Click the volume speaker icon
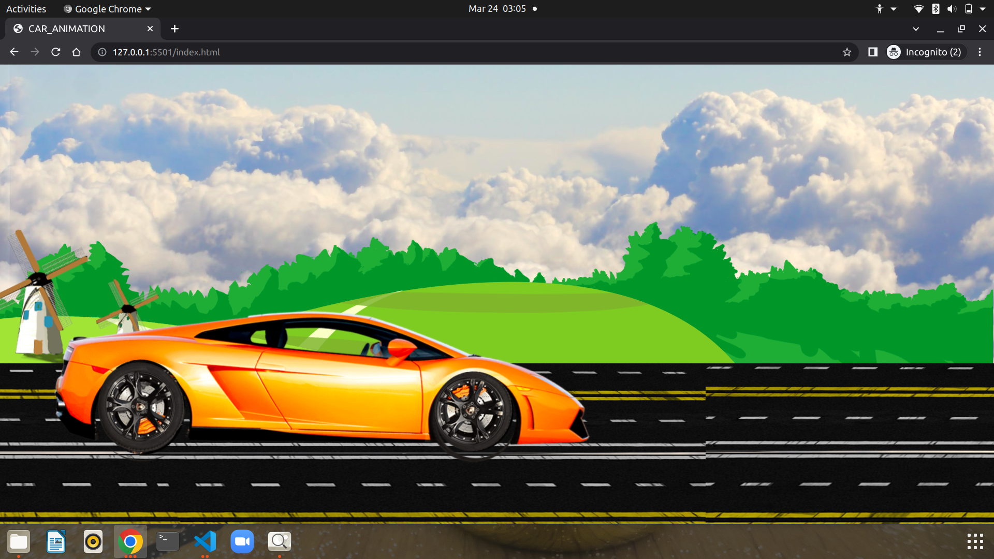Image resolution: width=994 pixels, height=559 pixels. (x=952, y=9)
